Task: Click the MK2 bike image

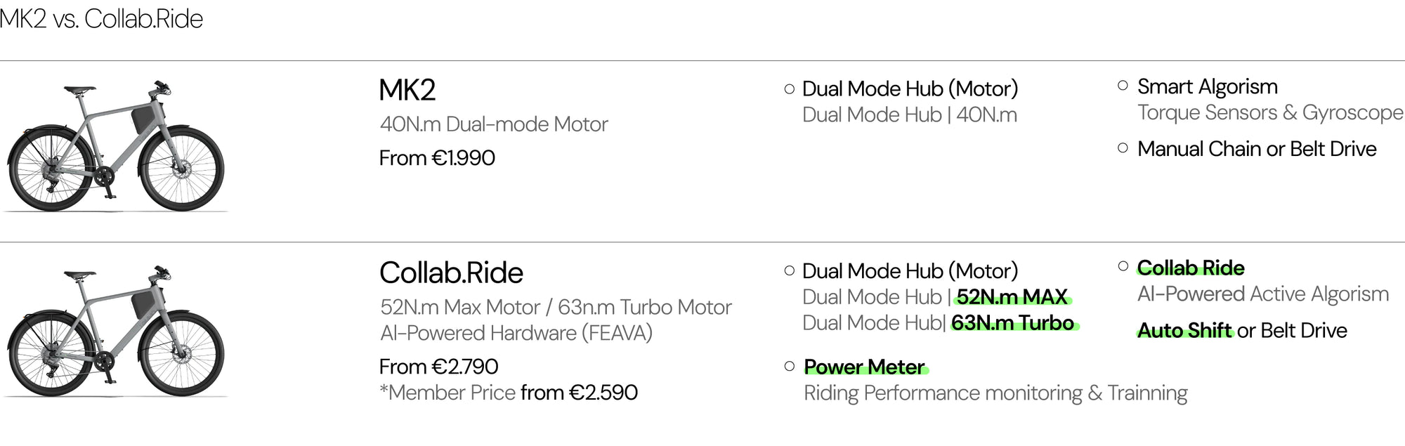Action: click(116, 147)
